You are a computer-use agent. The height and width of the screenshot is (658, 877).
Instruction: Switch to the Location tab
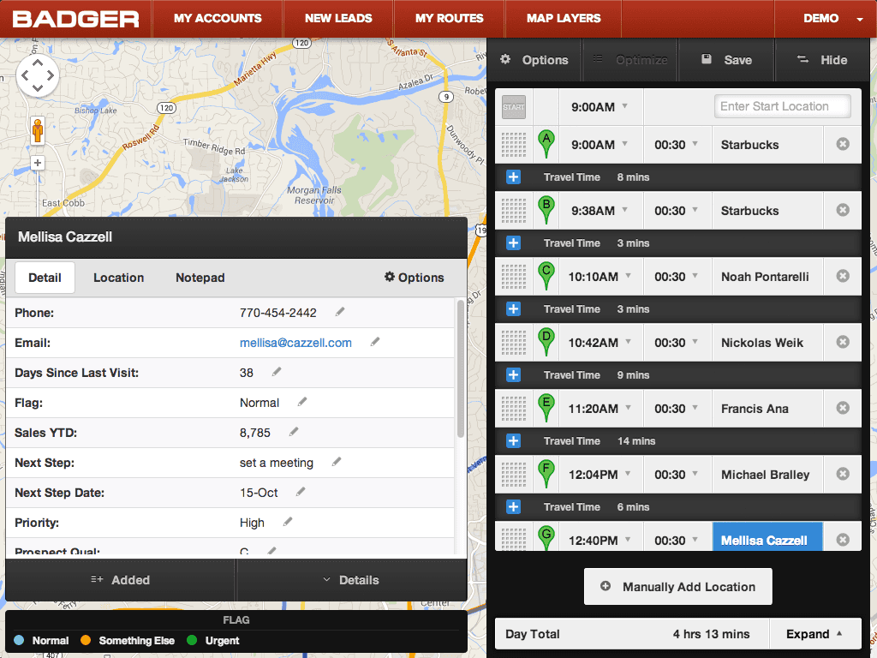tap(118, 278)
